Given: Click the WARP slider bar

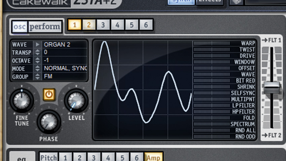Looking at the screenshot, I should (x=212, y=43).
